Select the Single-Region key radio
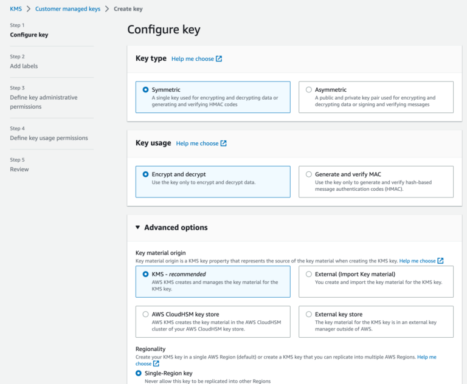Image resolution: width=467 pixels, height=384 pixels. click(x=139, y=373)
